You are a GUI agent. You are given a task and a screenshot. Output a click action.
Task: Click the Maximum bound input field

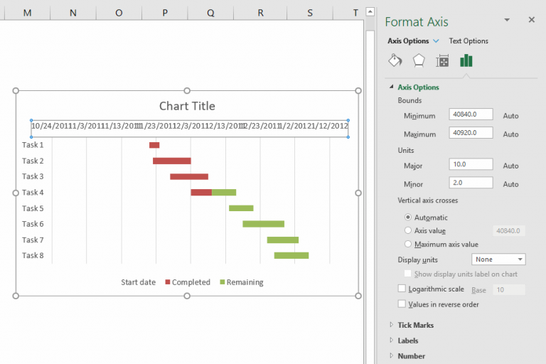point(471,133)
